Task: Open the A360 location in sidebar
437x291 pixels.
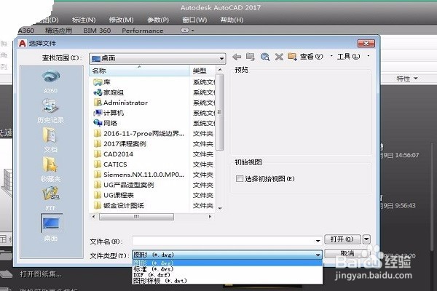Action: (50, 81)
